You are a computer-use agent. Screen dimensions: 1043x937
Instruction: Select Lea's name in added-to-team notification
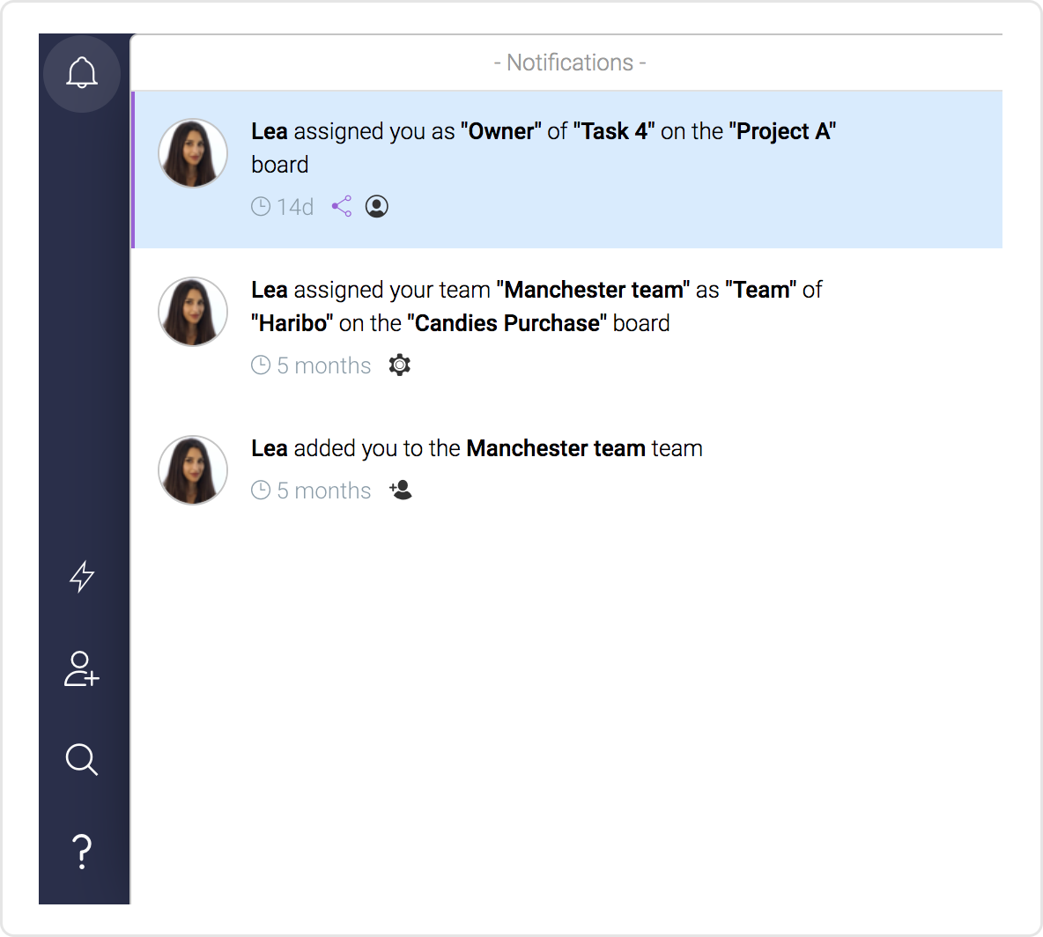pyautogui.click(x=270, y=448)
